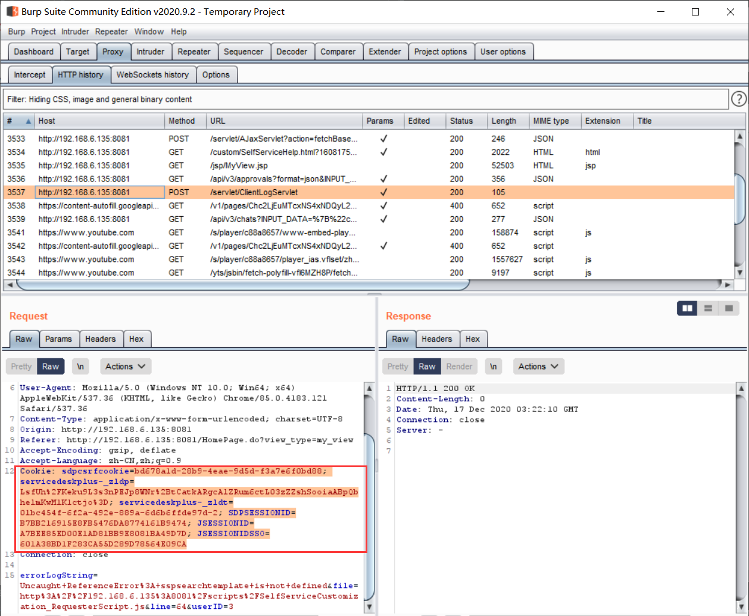Click the history table horizontal scrollbar
The image size is (749, 616).
(x=243, y=284)
